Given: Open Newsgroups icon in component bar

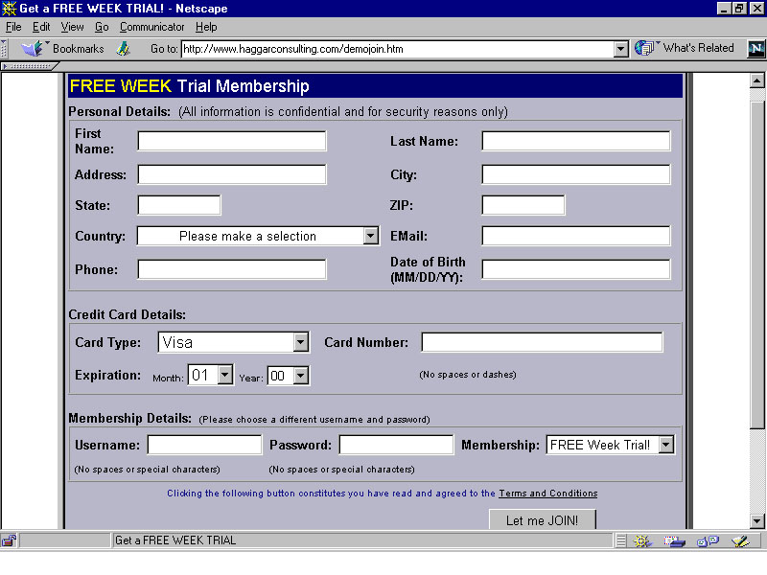Looking at the screenshot, I should click(708, 541).
